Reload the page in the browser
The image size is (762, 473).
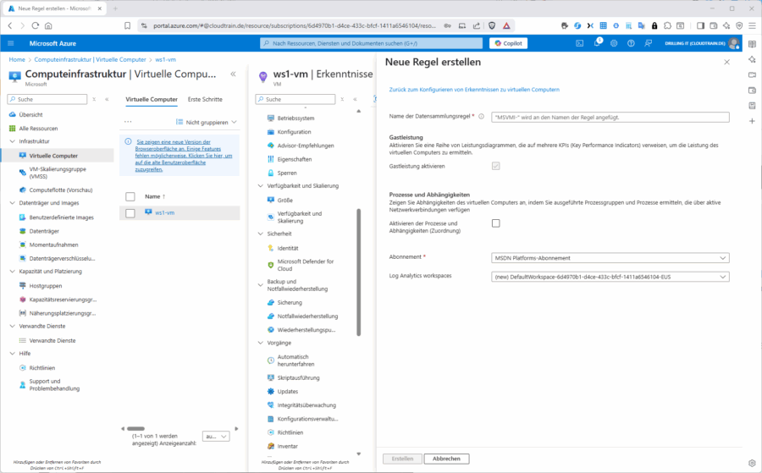pos(35,25)
